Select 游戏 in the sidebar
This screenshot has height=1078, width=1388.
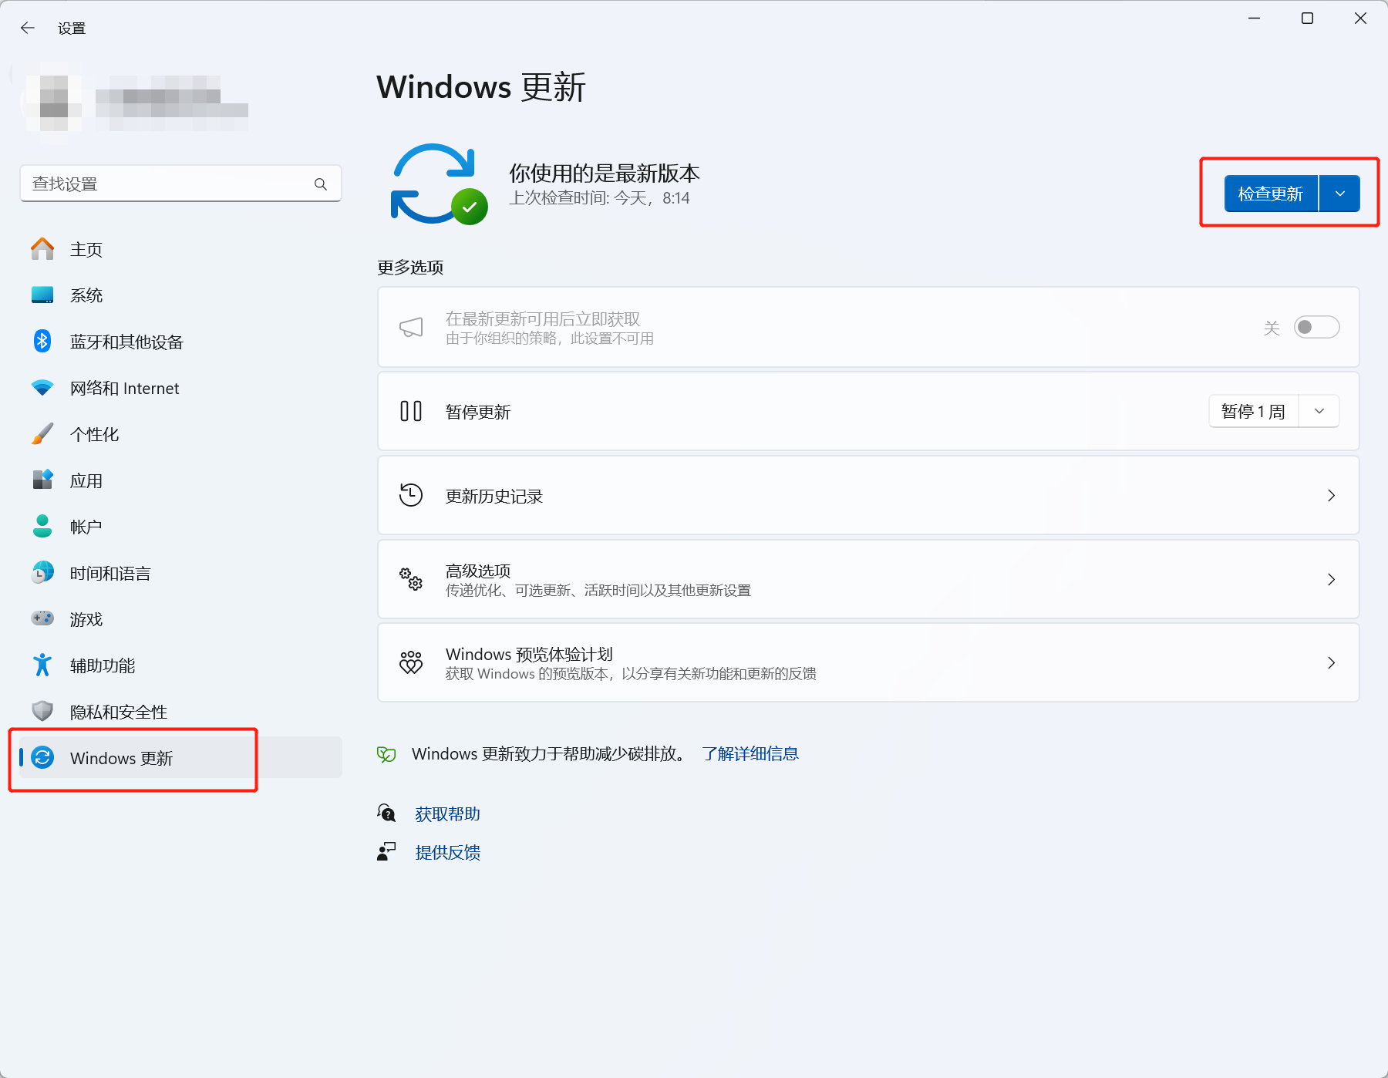180,619
